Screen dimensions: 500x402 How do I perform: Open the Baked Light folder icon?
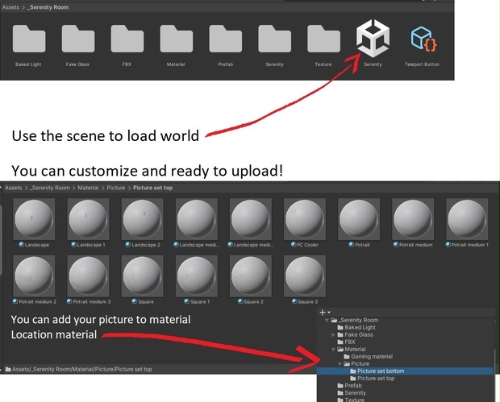(29, 39)
